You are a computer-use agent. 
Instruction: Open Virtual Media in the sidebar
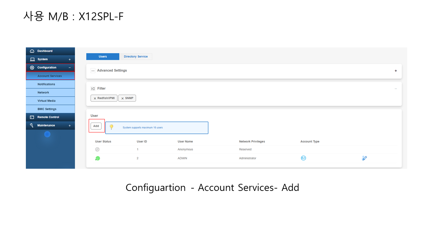(46, 101)
